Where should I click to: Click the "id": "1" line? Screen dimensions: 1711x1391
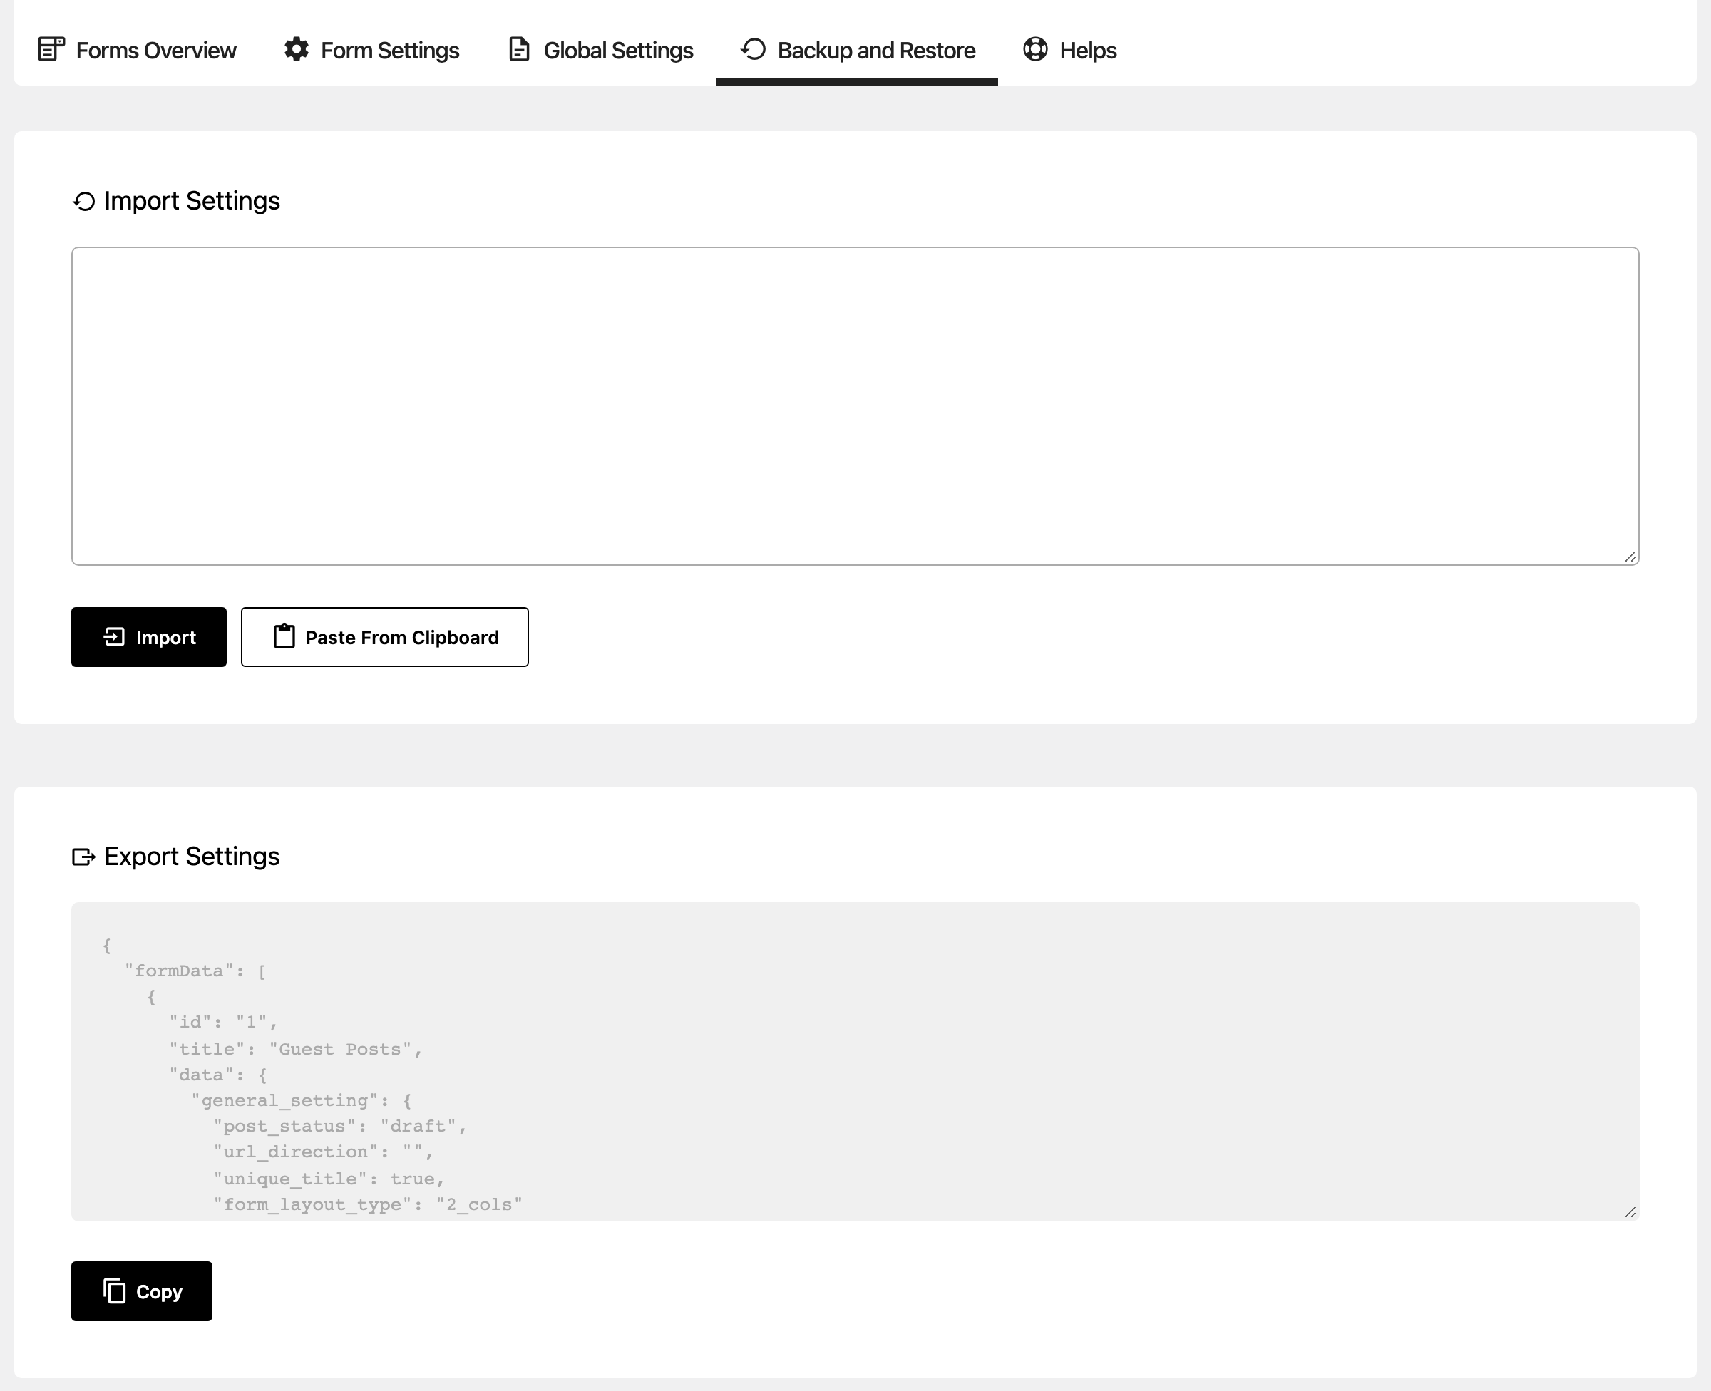click(223, 1023)
